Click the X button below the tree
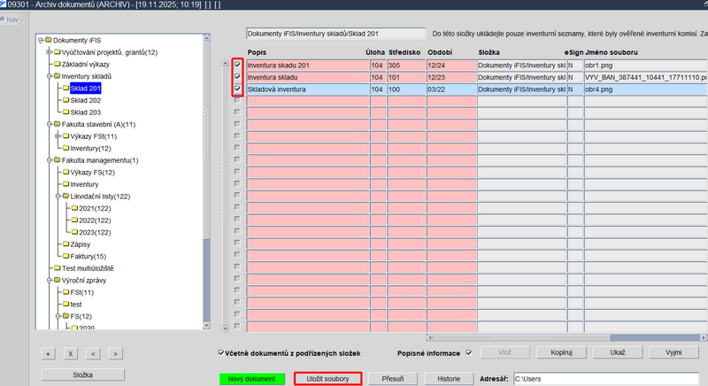This screenshot has height=386, width=708. 71,353
